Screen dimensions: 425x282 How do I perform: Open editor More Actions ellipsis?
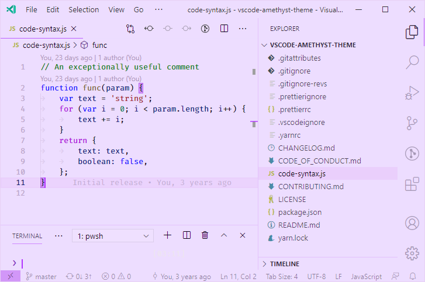pos(243,29)
